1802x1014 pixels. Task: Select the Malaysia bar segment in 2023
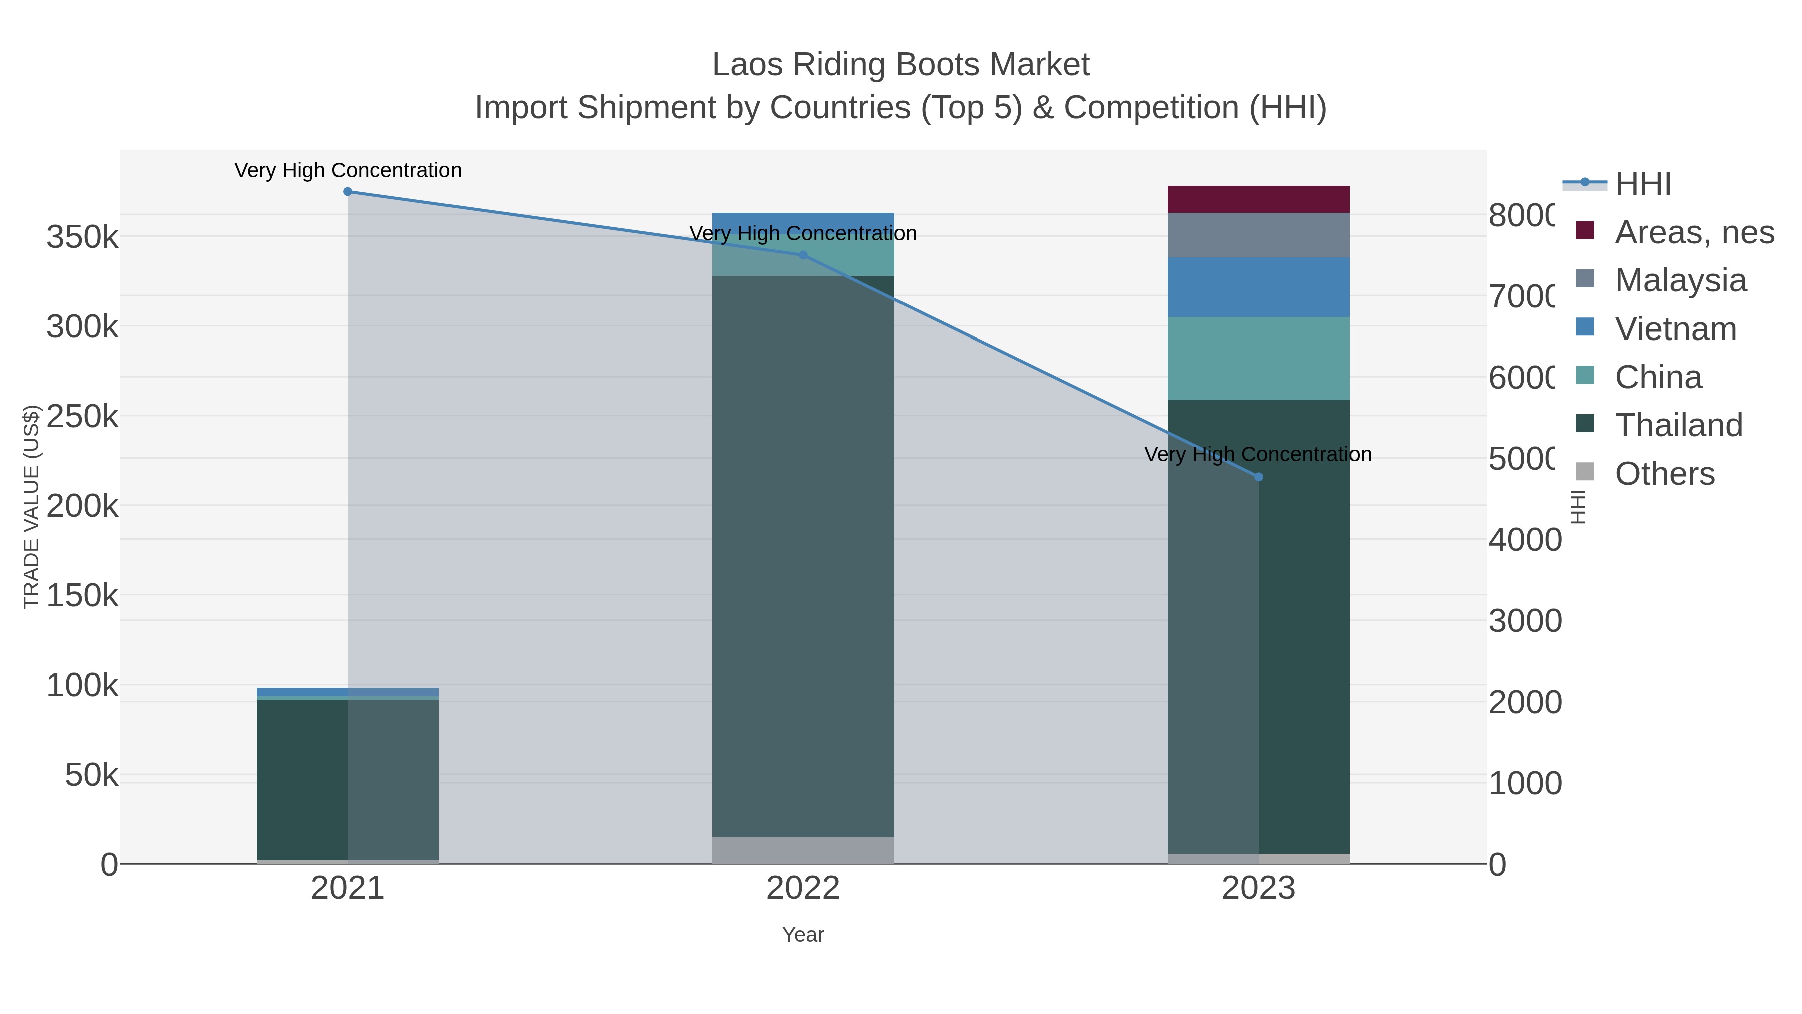(1258, 236)
